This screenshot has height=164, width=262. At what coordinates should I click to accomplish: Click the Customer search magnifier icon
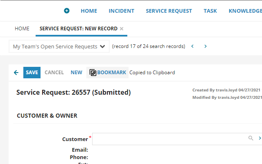[x=251, y=138]
